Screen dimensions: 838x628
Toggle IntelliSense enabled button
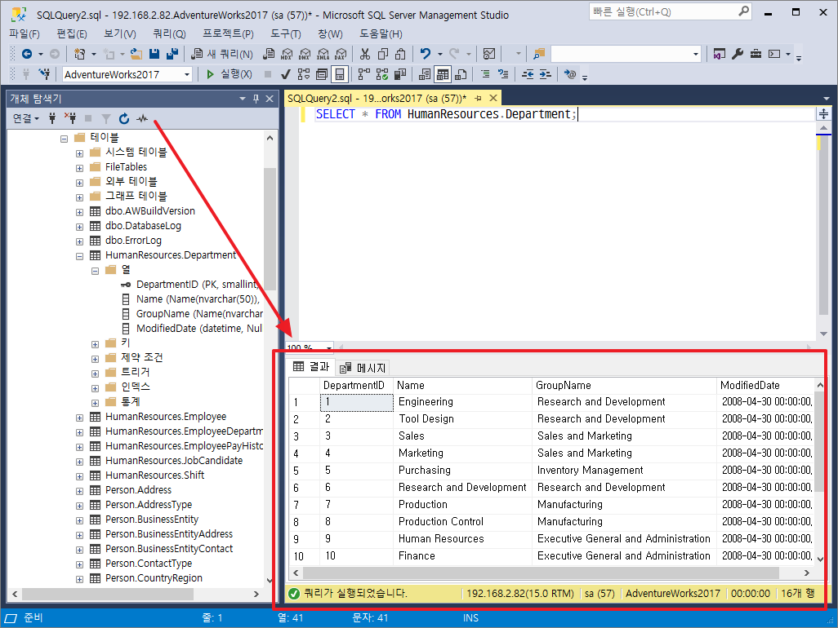(x=340, y=74)
